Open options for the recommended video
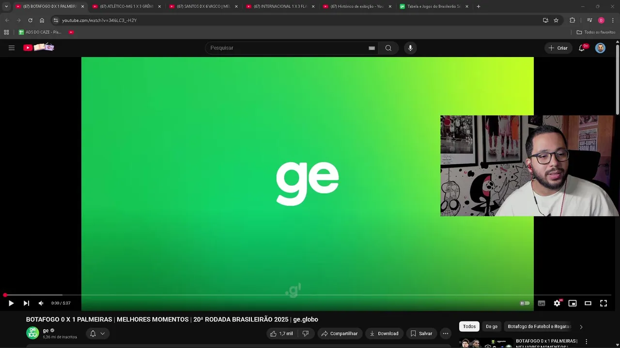620x348 pixels. pyautogui.click(x=587, y=342)
